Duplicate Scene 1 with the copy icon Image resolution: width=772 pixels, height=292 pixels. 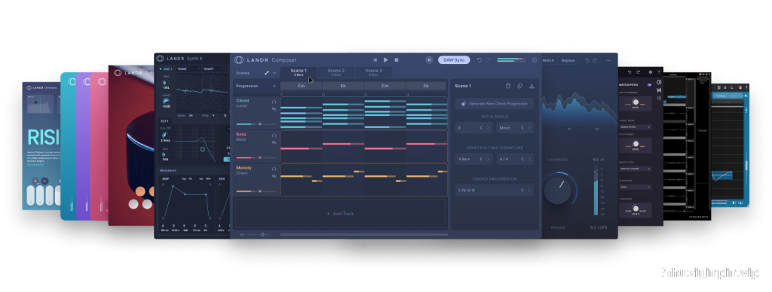pos(520,86)
